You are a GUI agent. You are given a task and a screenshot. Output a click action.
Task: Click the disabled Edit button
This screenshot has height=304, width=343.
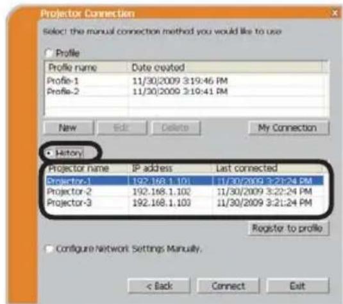pyautogui.click(x=122, y=127)
